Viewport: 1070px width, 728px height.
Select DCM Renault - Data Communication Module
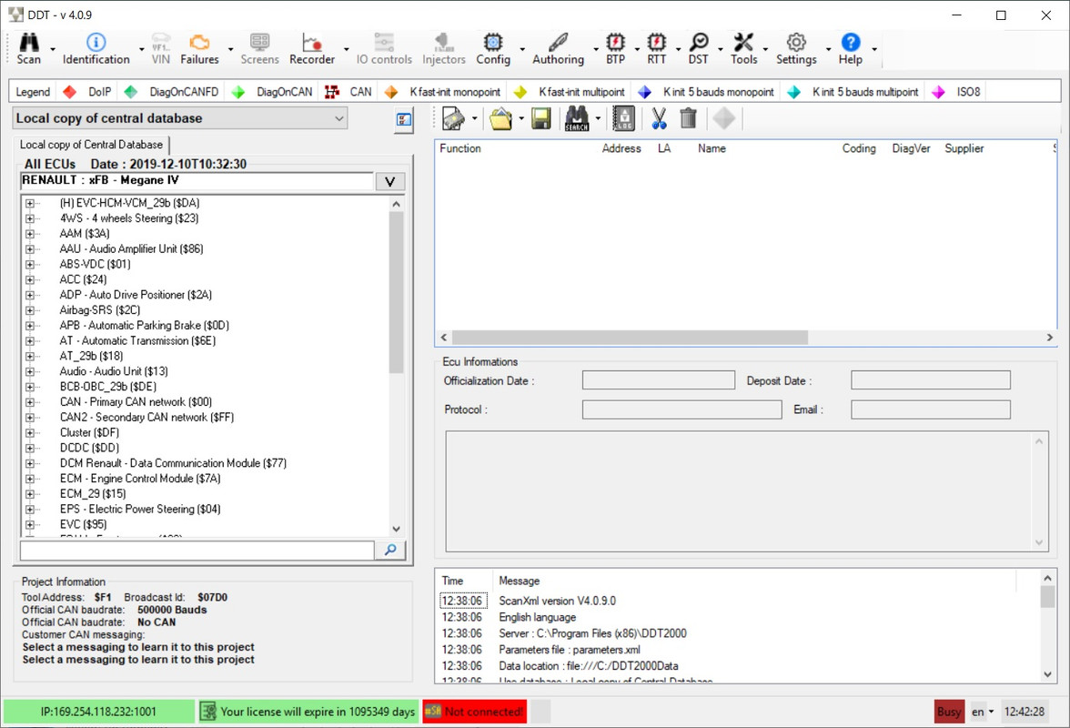point(173,462)
